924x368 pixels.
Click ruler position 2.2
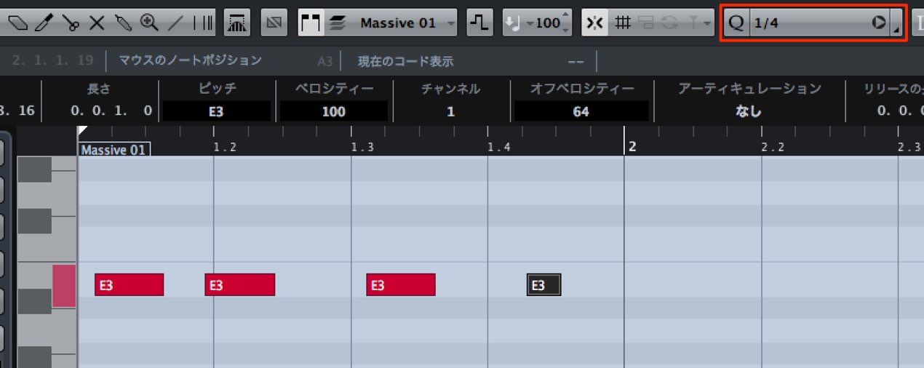point(773,147)
